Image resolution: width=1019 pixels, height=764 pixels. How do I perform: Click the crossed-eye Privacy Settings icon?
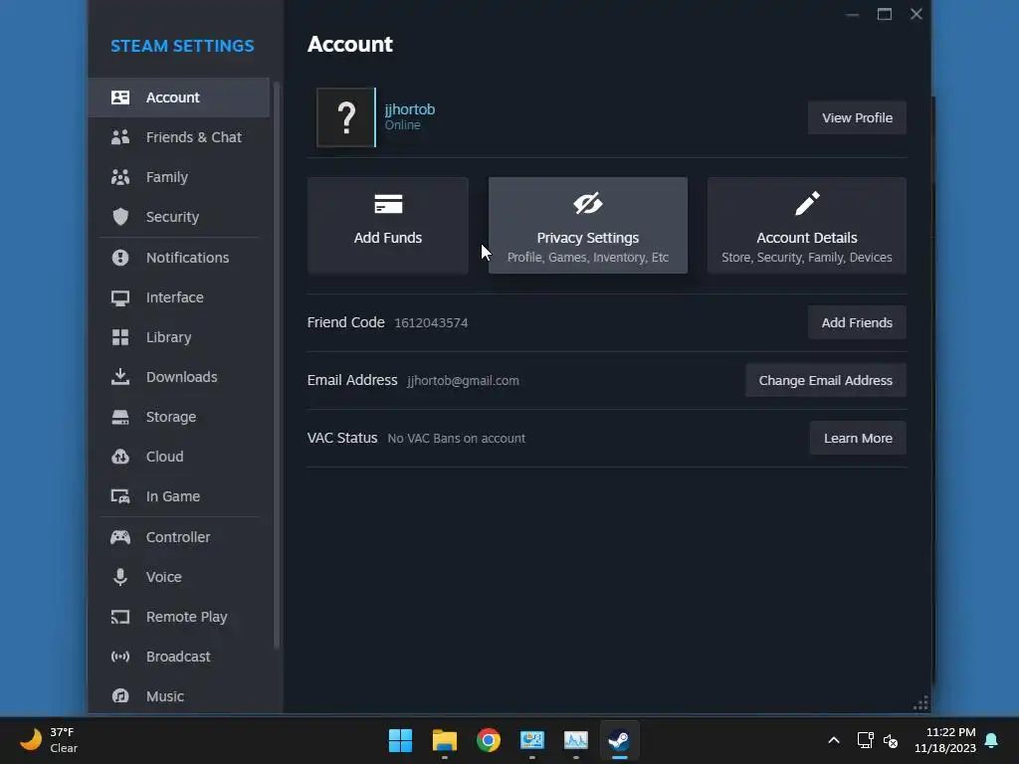(x=587, y=203)
